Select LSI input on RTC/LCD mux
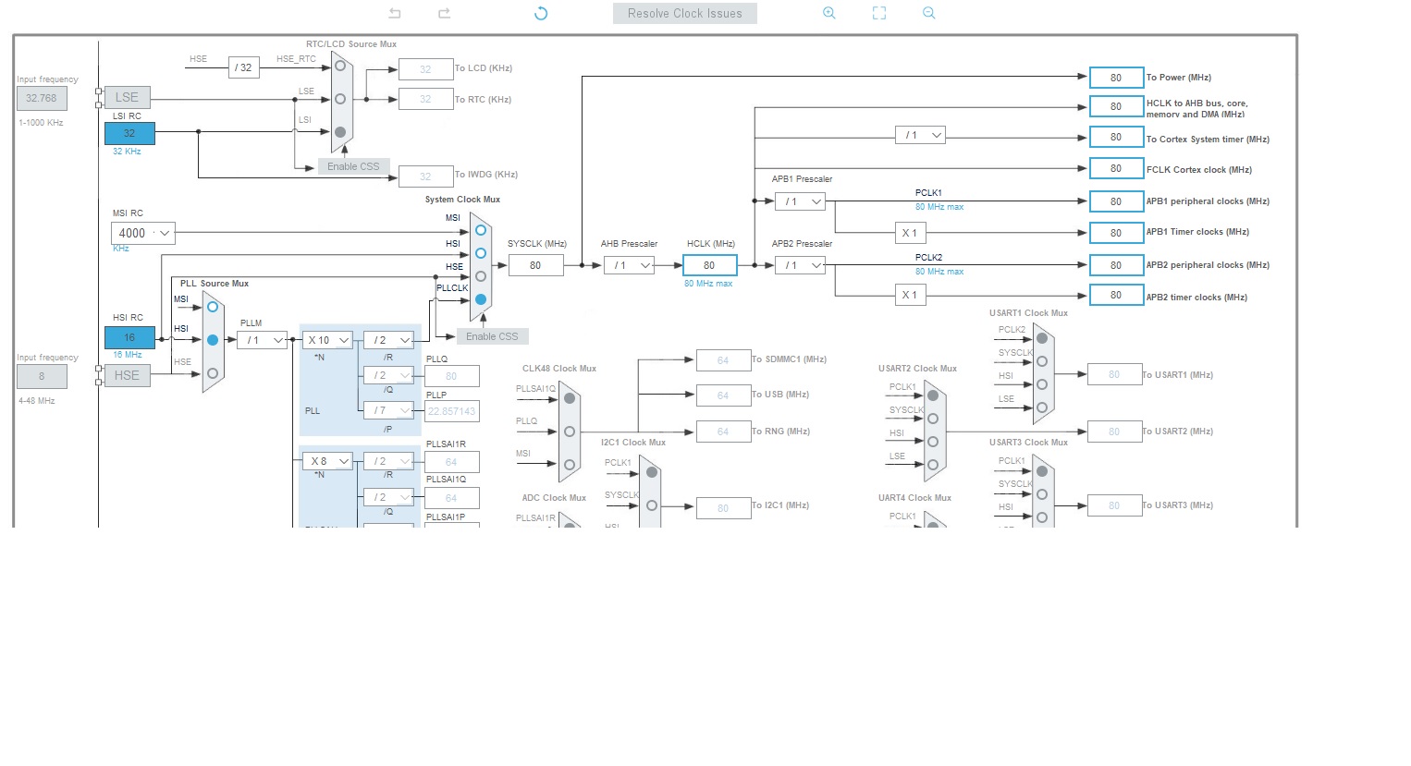The image size is (1411, 766). click(x=340, y=132)
